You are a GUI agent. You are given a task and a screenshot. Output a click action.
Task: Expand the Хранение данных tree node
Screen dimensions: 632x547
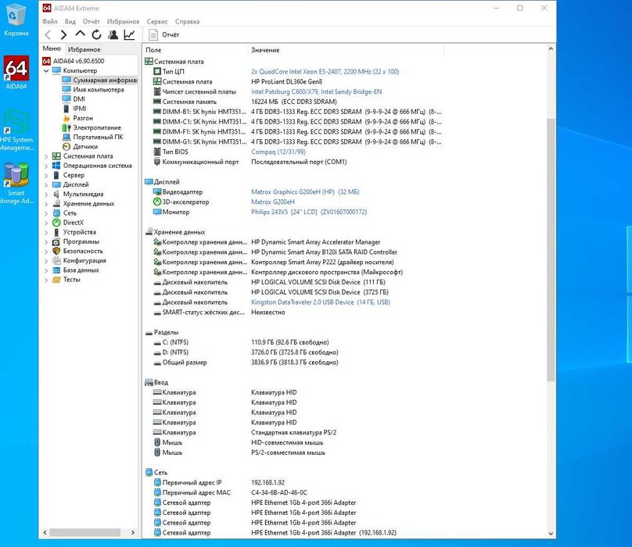tap(46, 204)
